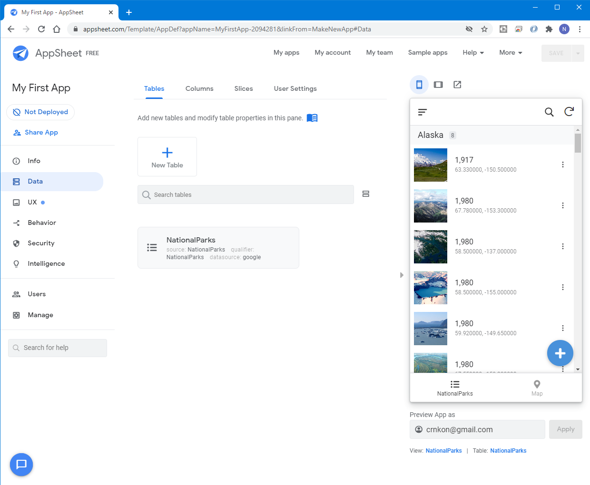The height and width of the screenshot is (485, 590).
Task: Click the Search tables input field
Action: [246, 195]
